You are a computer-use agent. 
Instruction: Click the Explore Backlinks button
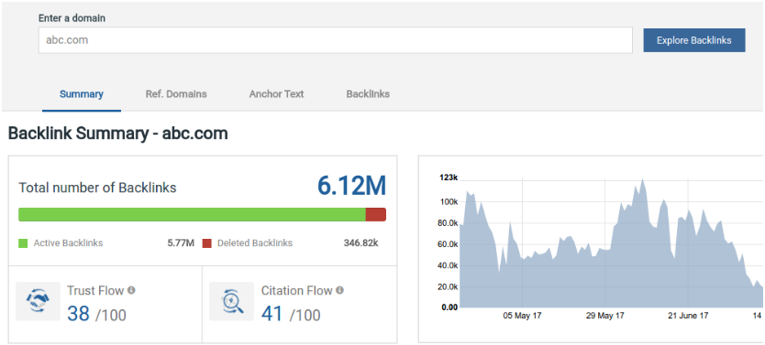point(694,40)
